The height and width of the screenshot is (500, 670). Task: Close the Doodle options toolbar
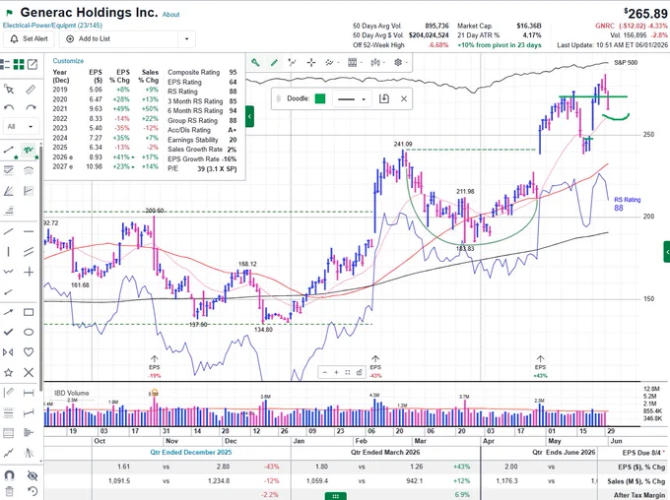coord(404,99)
